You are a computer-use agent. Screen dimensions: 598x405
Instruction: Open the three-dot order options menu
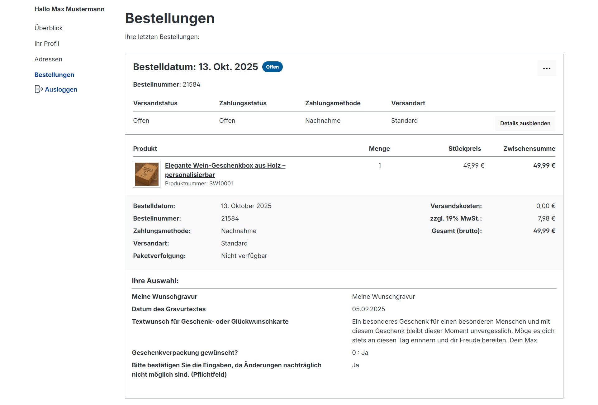[x=547, y=68]
